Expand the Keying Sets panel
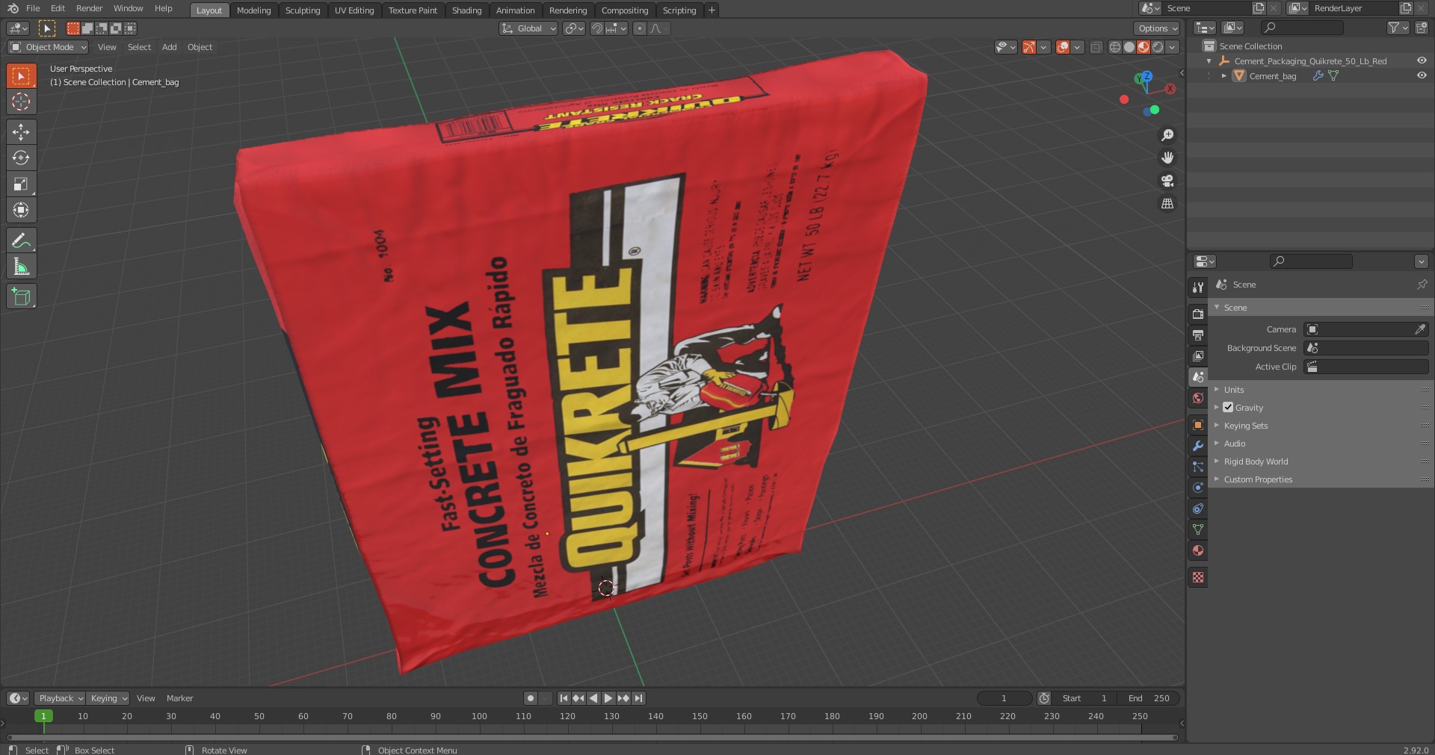The width and height of the screenshot is (1435, 755). (x=1245, y=426)
